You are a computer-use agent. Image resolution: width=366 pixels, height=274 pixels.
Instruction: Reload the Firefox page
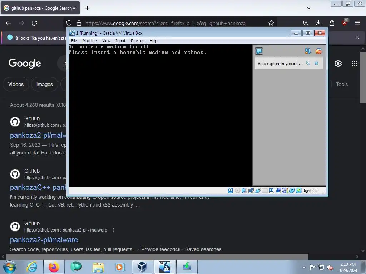tap(34, 23)
